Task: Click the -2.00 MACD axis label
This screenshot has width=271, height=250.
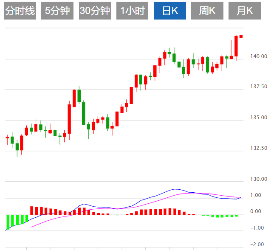Action: coord(257,244)
